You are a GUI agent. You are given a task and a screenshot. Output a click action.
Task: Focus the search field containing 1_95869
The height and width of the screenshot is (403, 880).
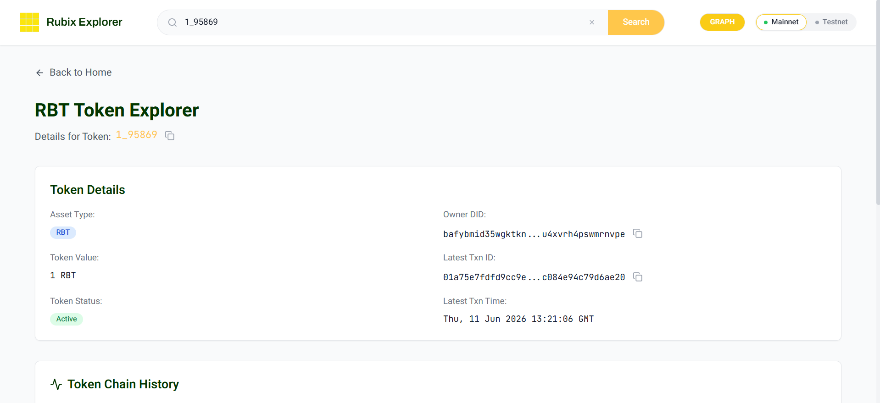point(383,22)
